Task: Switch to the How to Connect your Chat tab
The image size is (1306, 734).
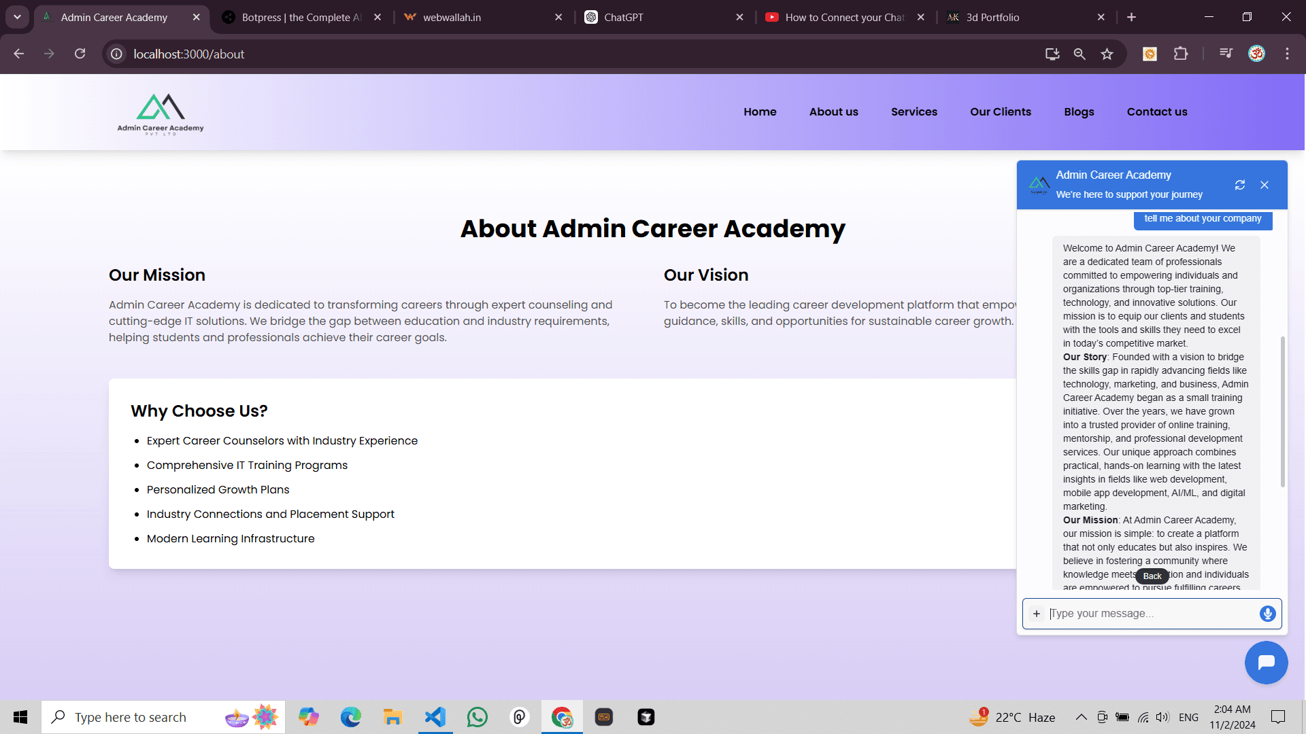Action: 844,17
